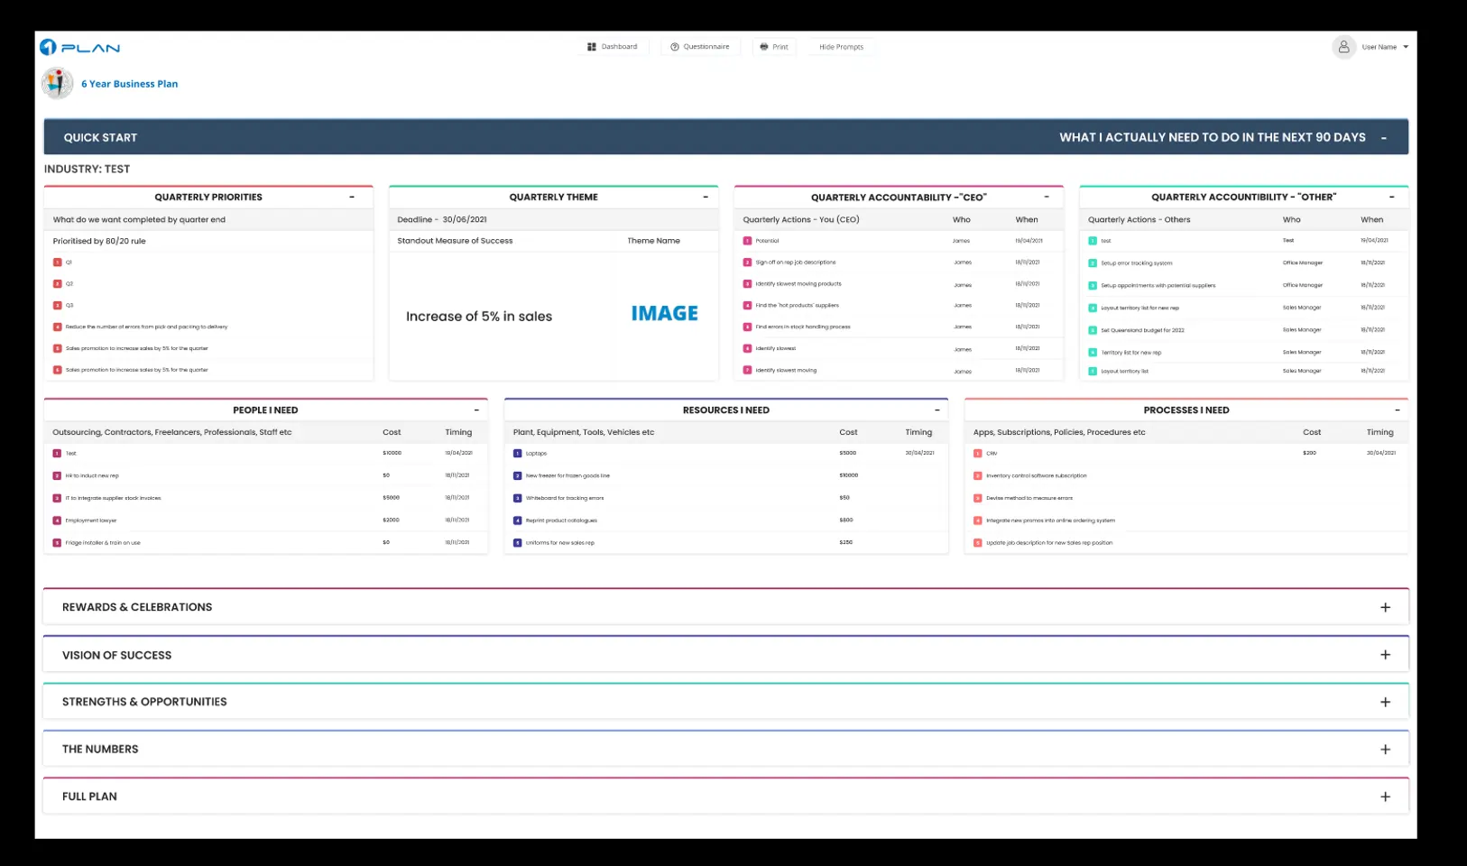The width and height of the screenshot is (1467, 866).
Task: Click badge next to Potential action
Action: pos(747,241)
